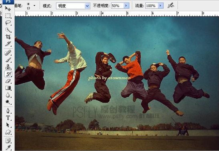Select the Pen tool
Viewport: 219px width, 151px height.
pyautogui.click(x=8, y=111)
